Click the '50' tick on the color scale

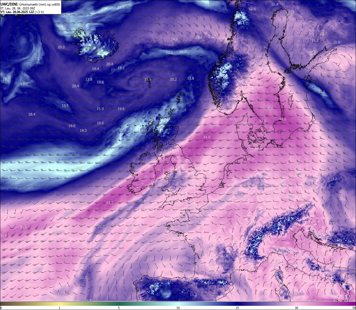[354, 308]
